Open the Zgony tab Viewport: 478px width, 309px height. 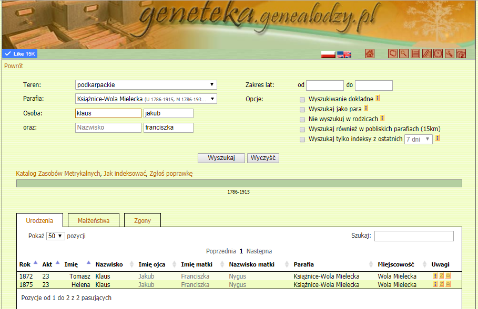tap(142, 220)
